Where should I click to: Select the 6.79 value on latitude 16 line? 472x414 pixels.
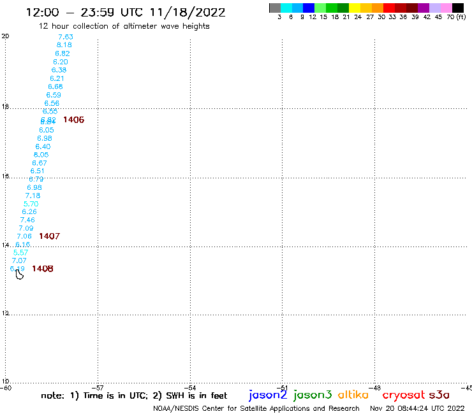pos(36,180)
